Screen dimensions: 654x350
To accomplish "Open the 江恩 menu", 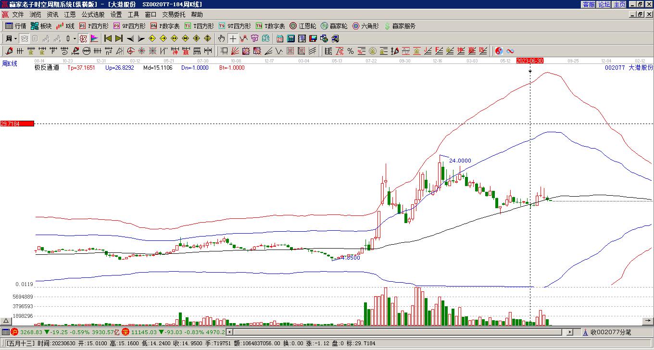I will click(x=70, y=14).
